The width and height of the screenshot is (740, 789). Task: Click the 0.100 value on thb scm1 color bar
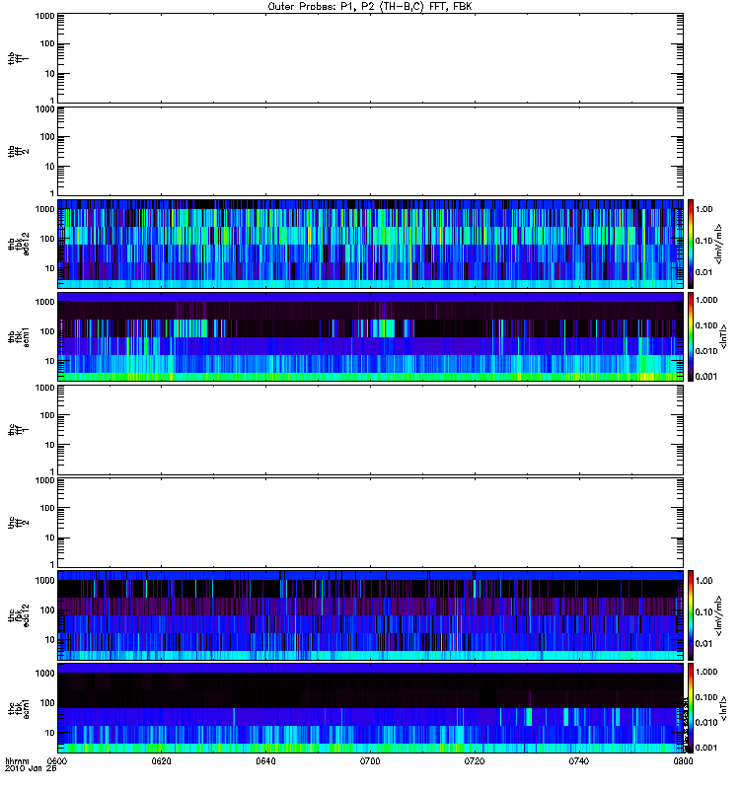tap(705, 325)
